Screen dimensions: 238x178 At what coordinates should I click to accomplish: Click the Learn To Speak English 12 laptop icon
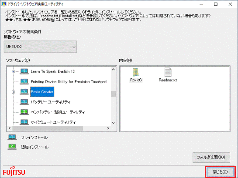(x=24, y=71)
